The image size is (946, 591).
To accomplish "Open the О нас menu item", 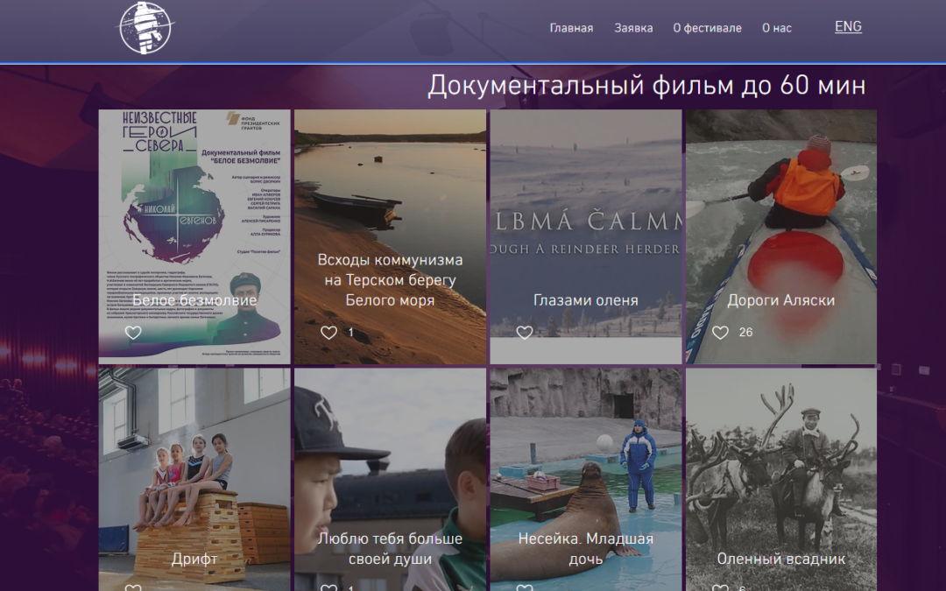I will click(776, 28).
